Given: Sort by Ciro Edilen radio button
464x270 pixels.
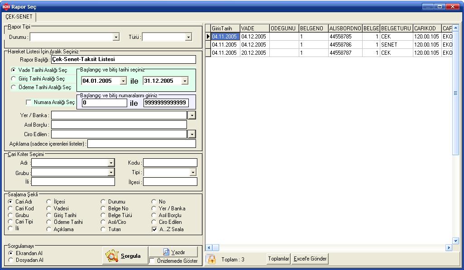Looking at the screenshot, I should pyautogui.click(x=153, y=222).
